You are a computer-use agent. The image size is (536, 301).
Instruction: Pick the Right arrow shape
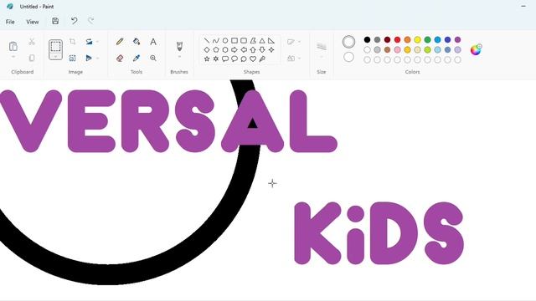pos(234,50)
